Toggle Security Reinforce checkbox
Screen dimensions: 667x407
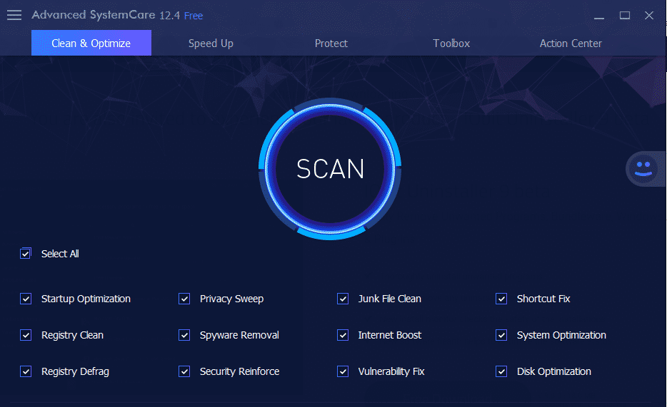coord(184,372)
